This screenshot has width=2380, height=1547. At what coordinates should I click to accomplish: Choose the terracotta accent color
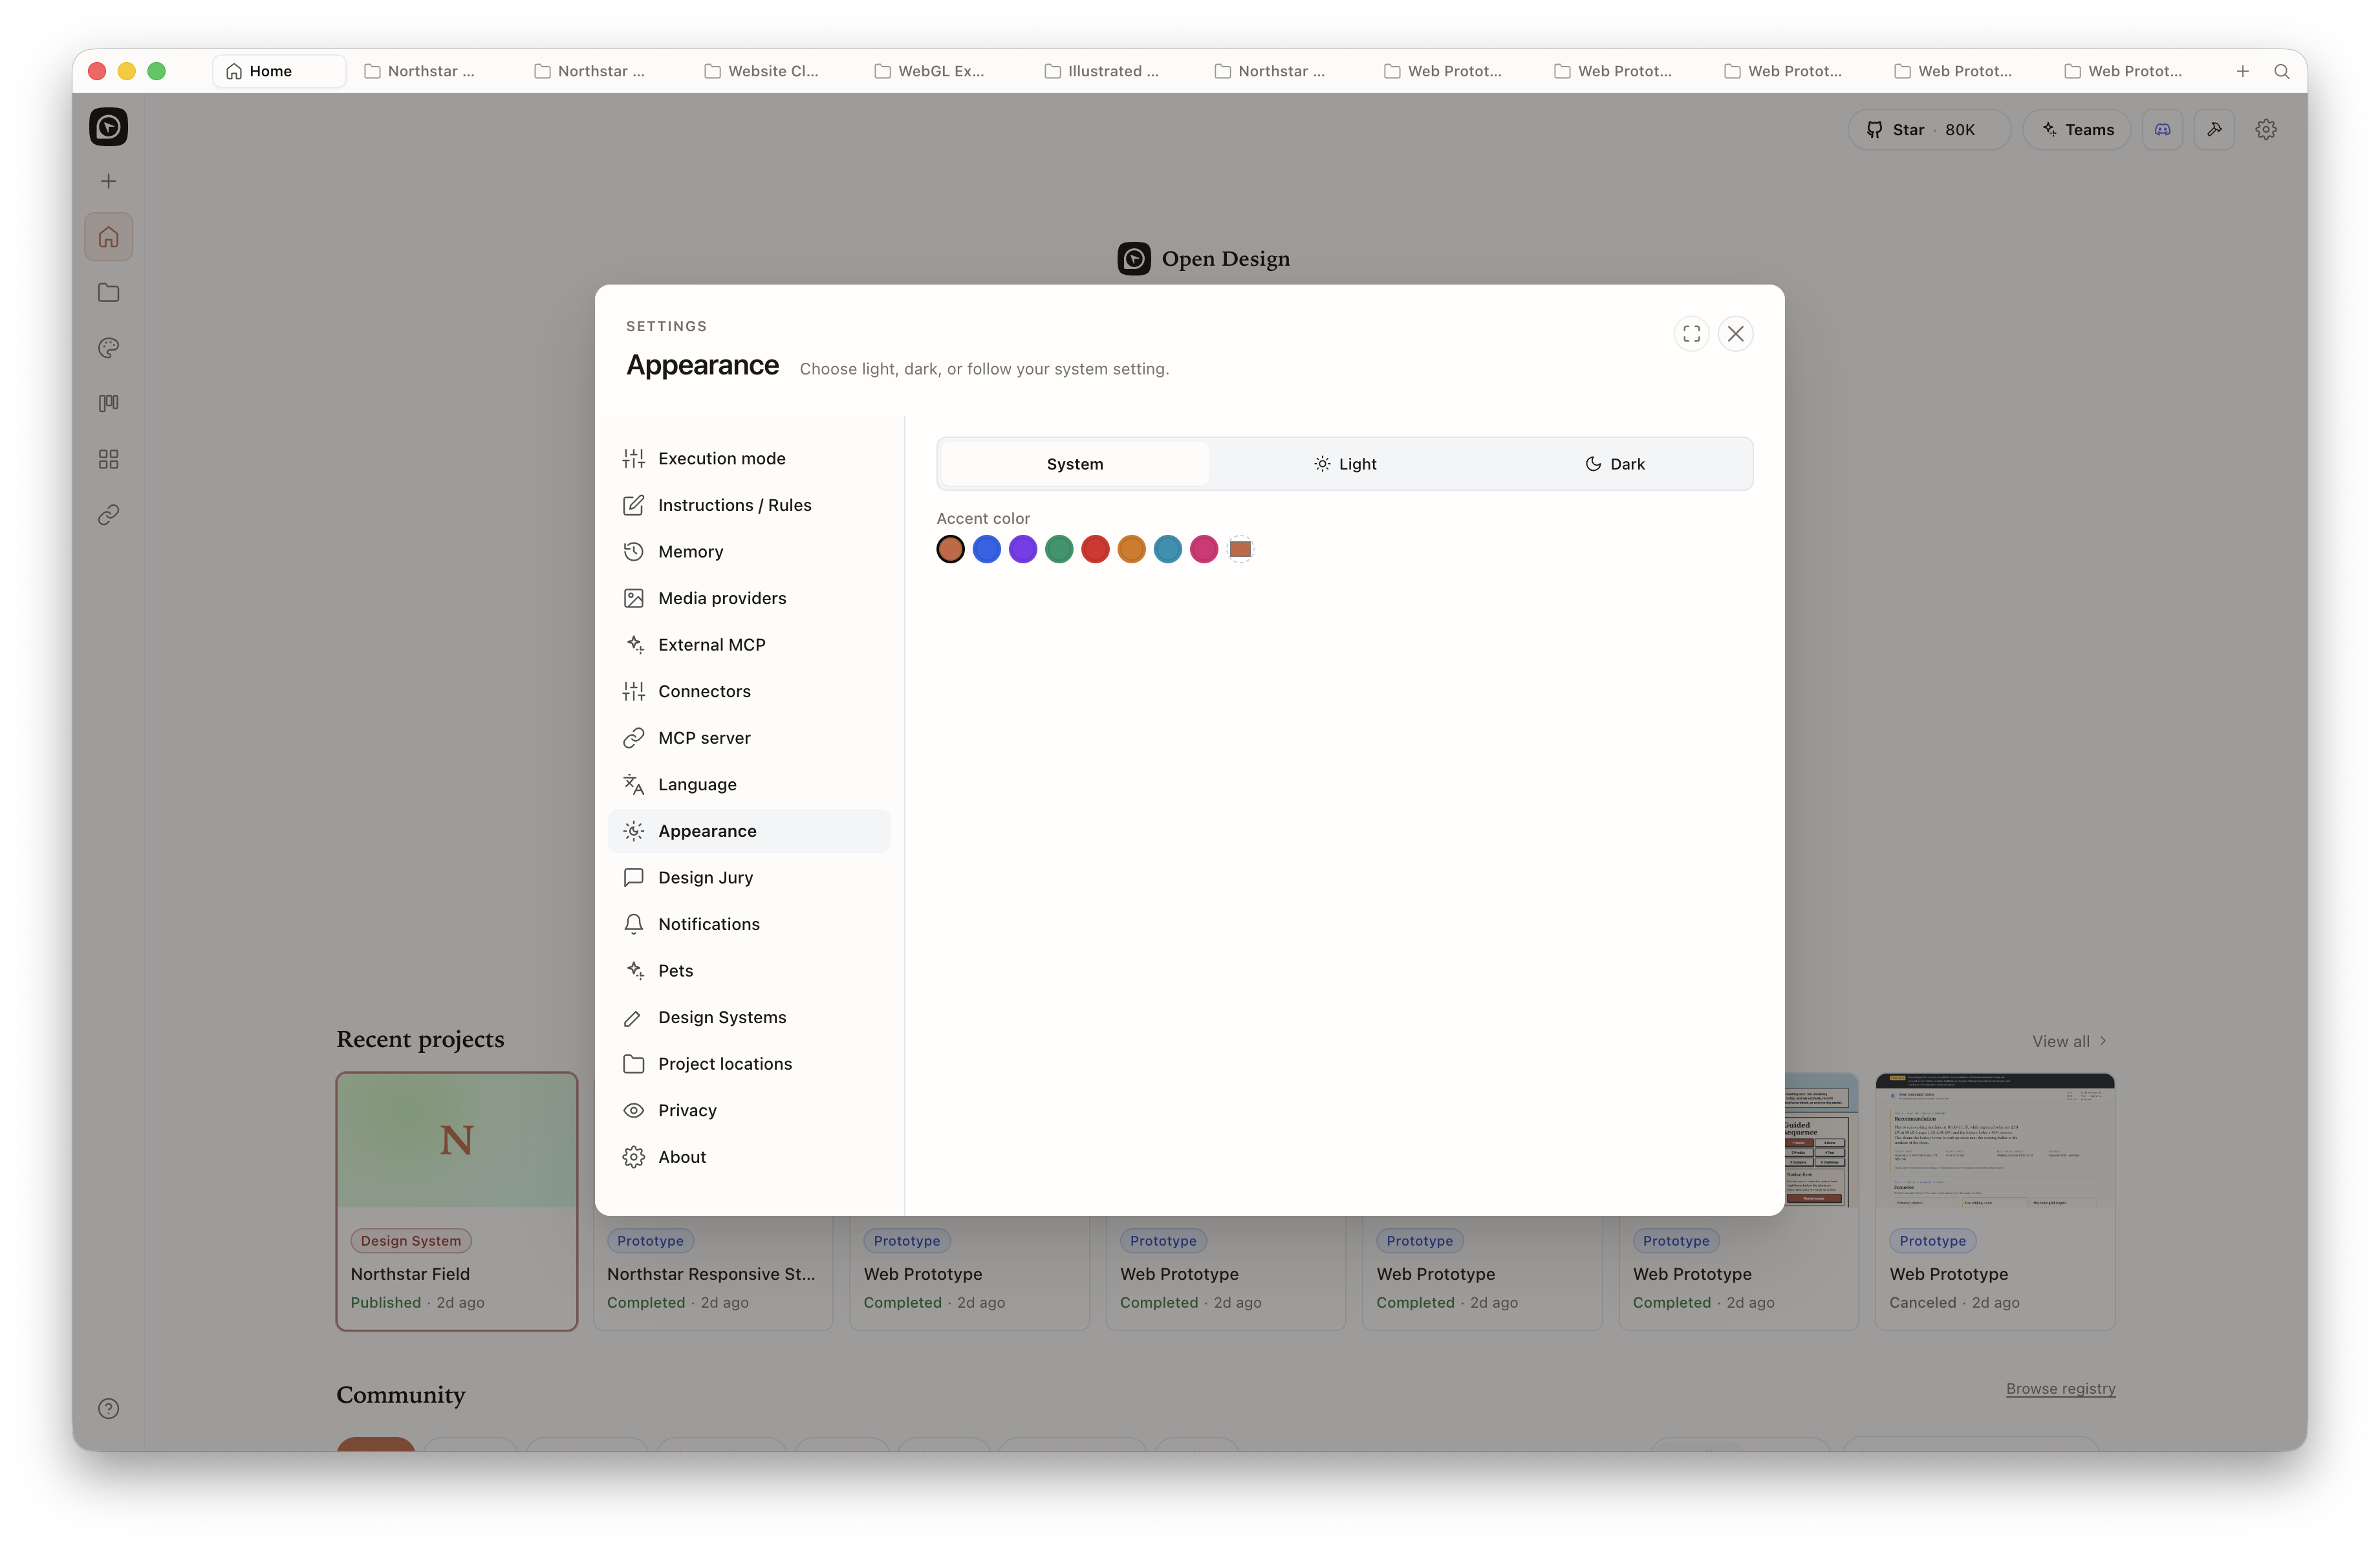coord(950,549)
